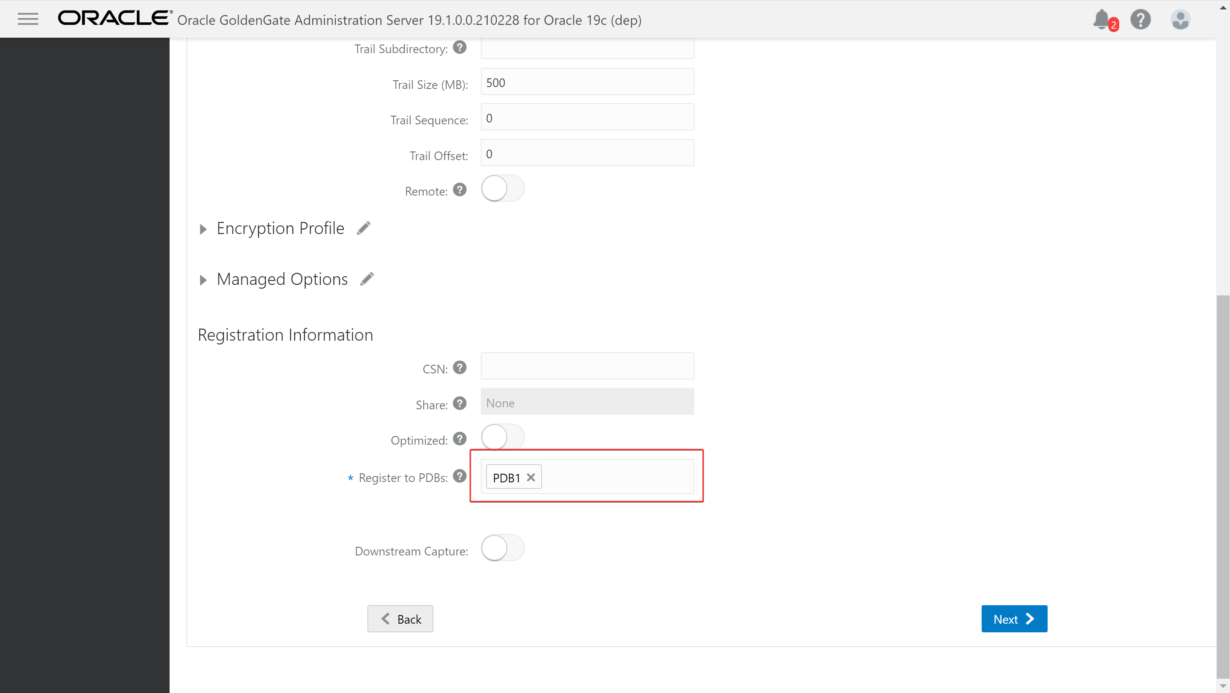Click the Back button

coord(400,619)
